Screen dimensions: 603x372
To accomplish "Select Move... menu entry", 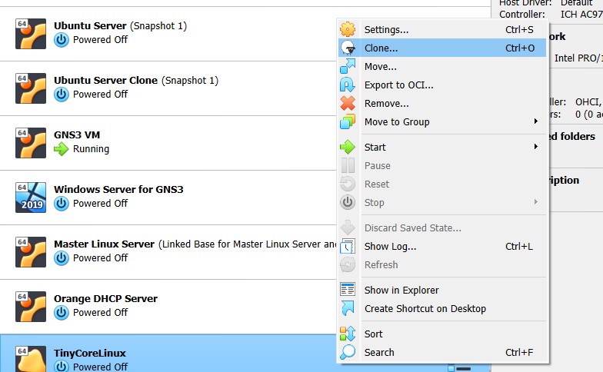I will (x=442, y=66).
